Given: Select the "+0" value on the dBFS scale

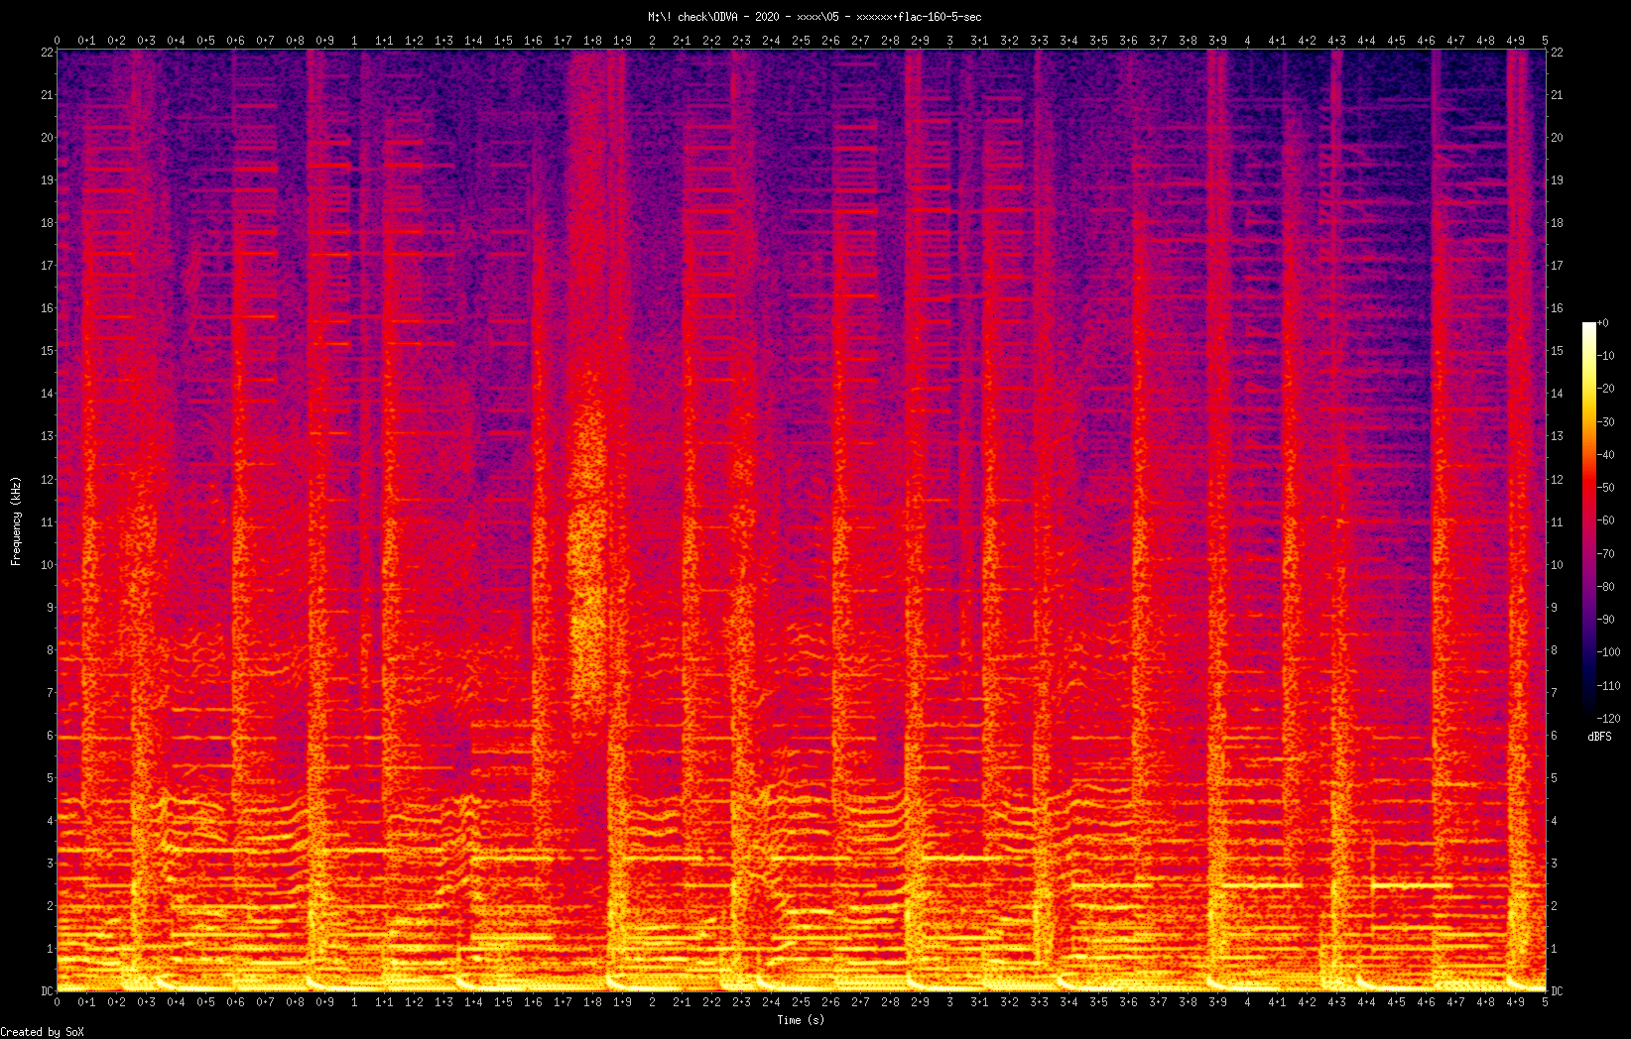Looking at the screenshot, I should tap(1603, 323).
